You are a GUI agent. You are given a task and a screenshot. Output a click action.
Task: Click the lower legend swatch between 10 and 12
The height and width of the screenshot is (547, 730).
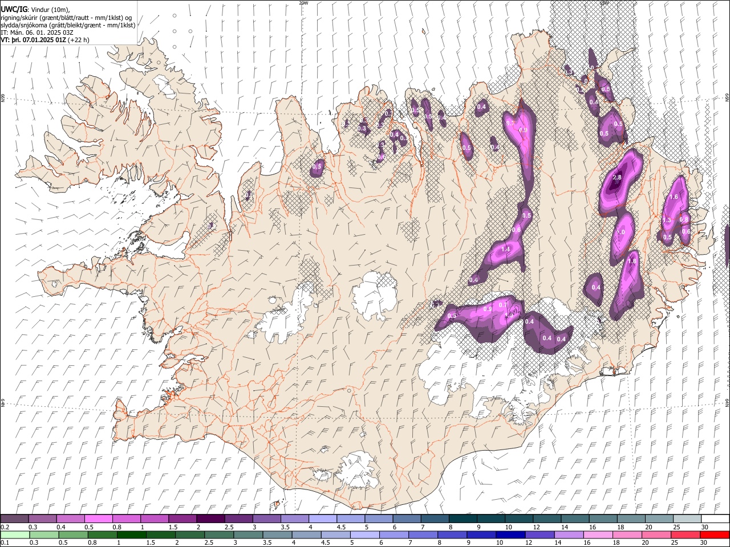click(x=510, y=535)
